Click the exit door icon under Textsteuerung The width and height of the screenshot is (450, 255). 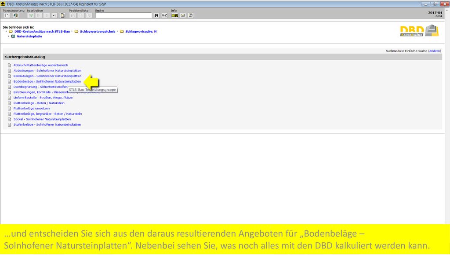click(15, 15)
